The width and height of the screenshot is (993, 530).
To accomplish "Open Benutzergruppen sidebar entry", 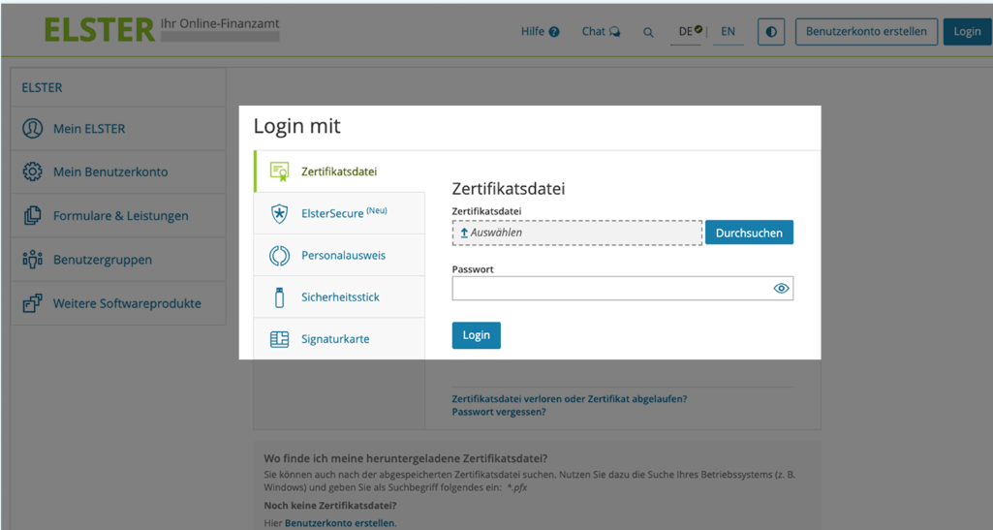I will click(118, 260).
